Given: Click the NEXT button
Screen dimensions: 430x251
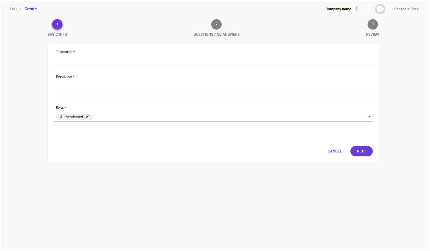Looking at the screenshot, I should 361,151.
